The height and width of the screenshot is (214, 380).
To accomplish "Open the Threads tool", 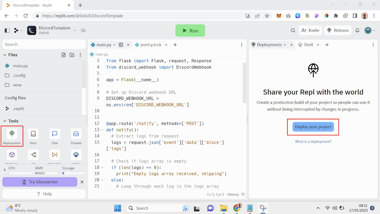I will point(76,134).
